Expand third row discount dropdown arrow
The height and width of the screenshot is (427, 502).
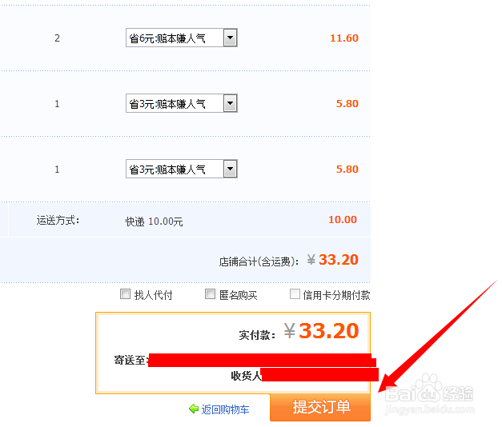point(231,169)
